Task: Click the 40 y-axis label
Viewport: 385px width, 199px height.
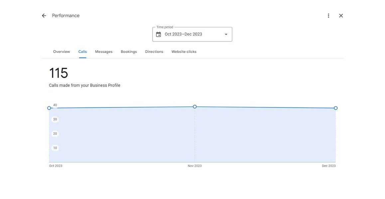Action: [55, 105]
